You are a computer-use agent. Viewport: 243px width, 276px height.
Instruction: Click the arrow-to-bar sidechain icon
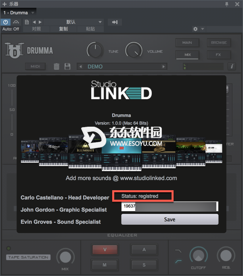(x=115, y=22)
